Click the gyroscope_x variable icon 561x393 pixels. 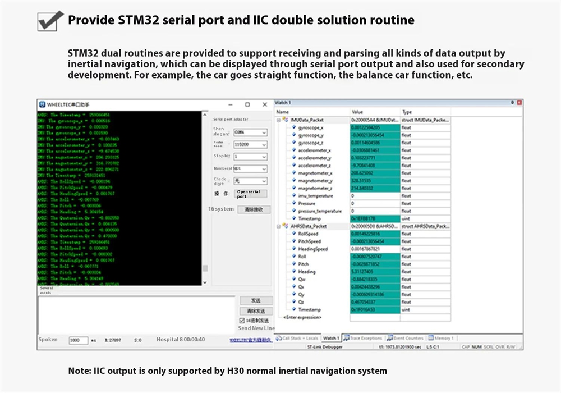[293, 127]
